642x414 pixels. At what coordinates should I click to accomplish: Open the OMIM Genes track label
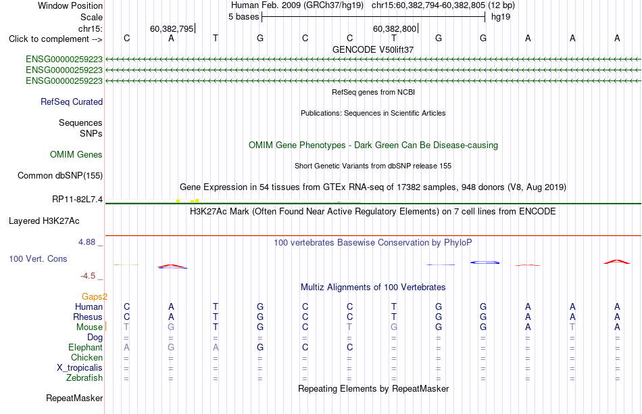point(76,154)
